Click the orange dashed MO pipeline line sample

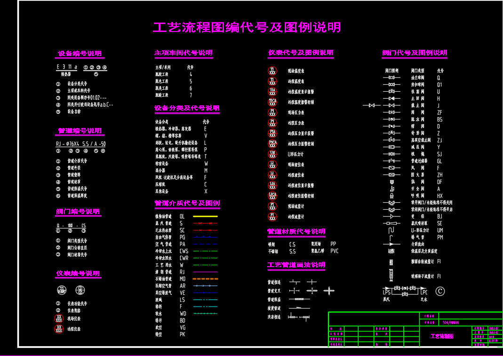point(205,279)
